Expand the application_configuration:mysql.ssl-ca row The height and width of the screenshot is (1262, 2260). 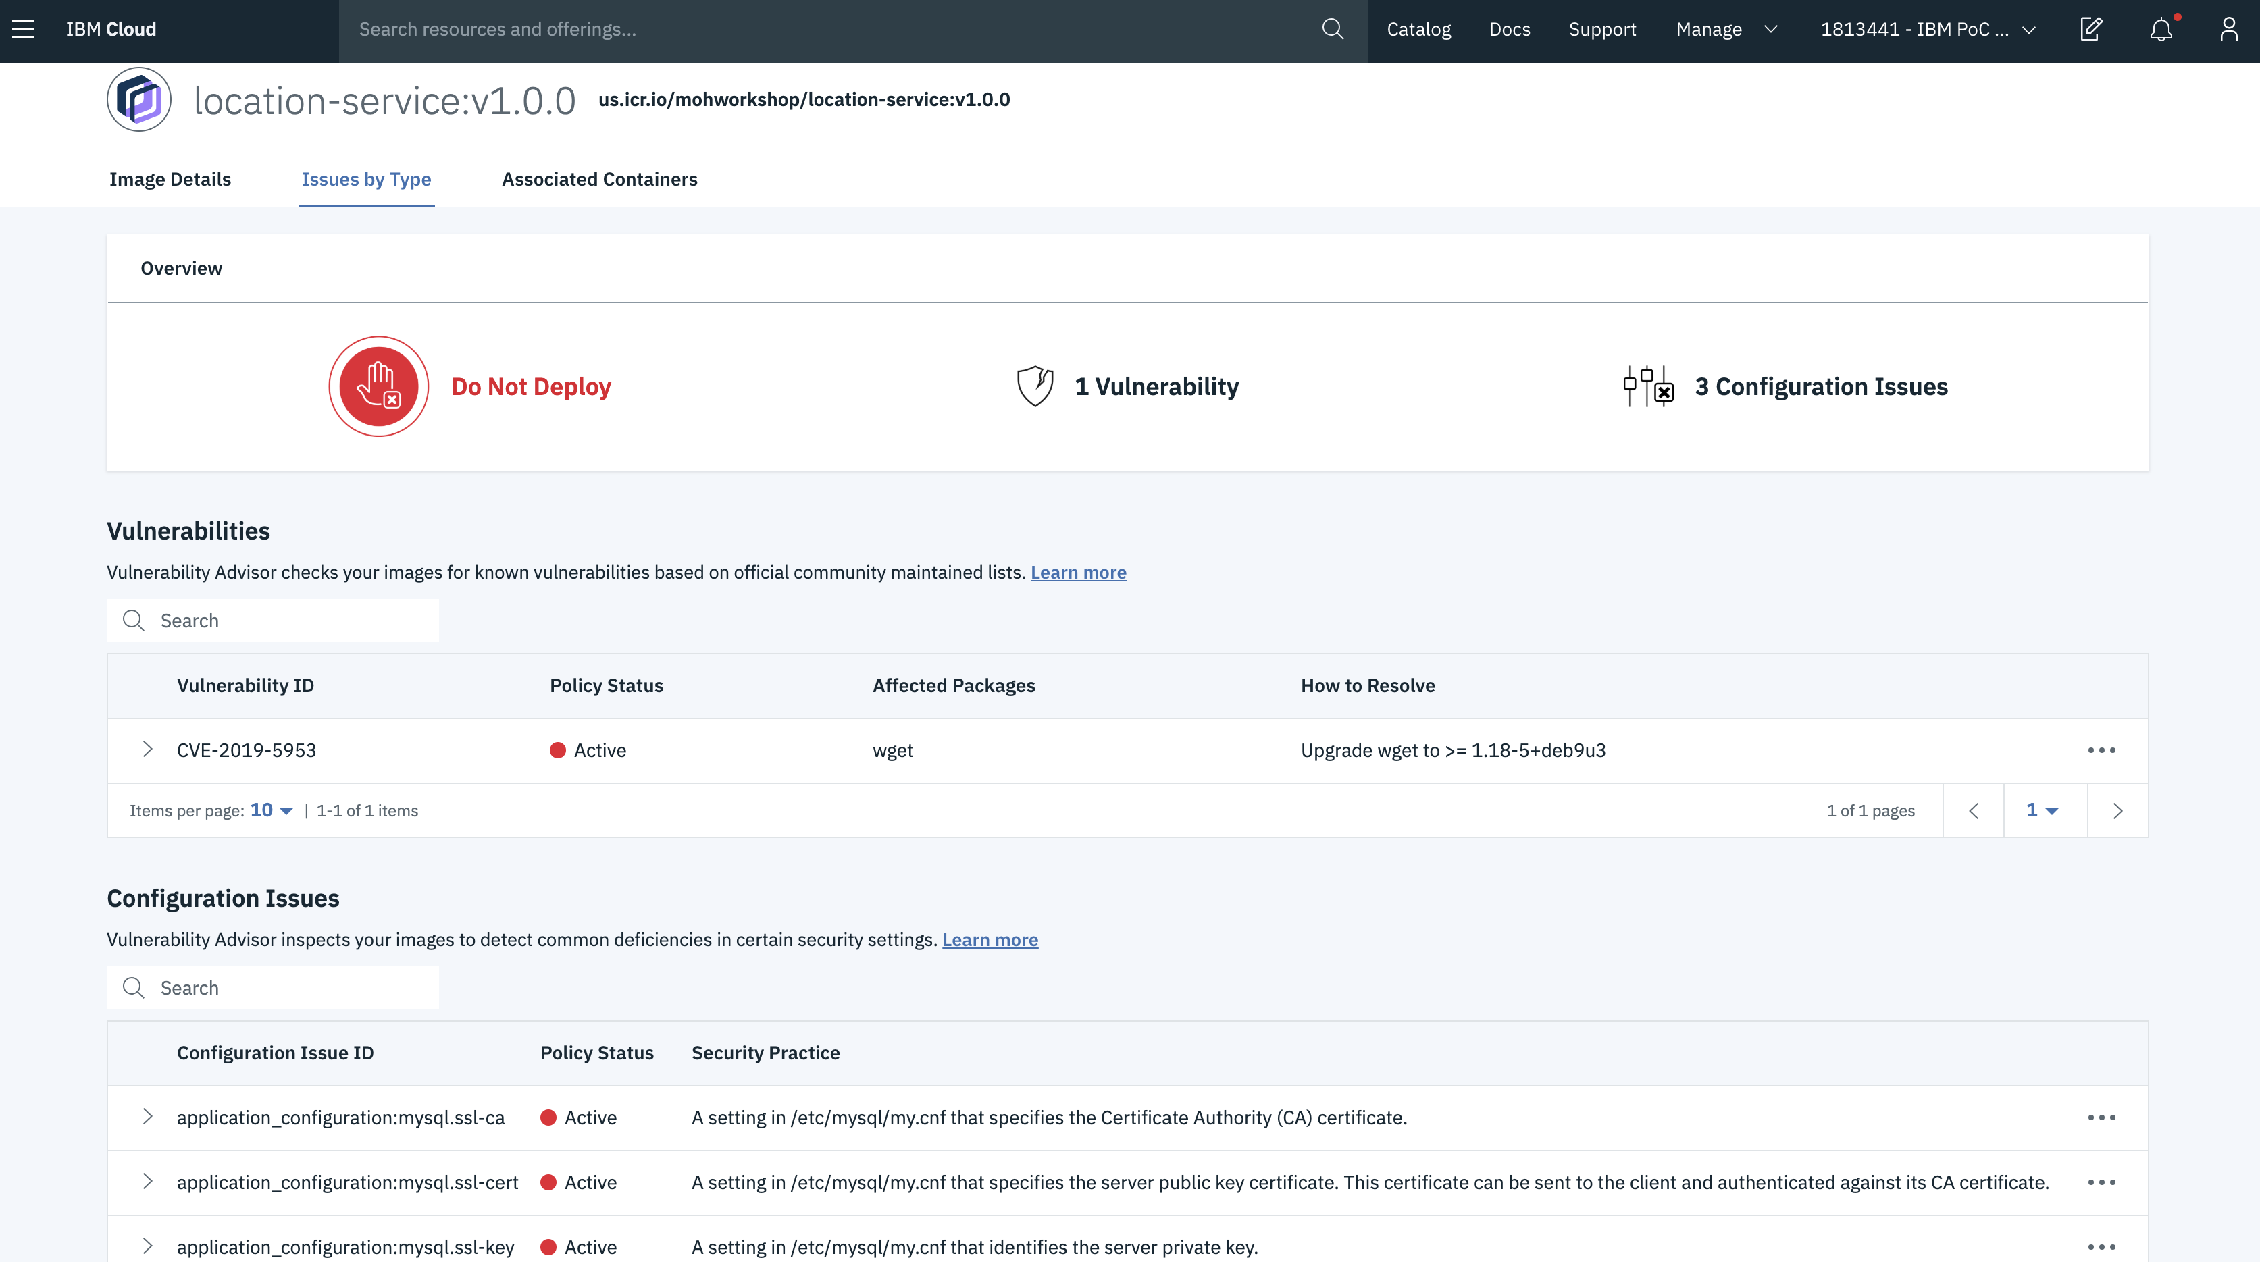pos(147,1118)
